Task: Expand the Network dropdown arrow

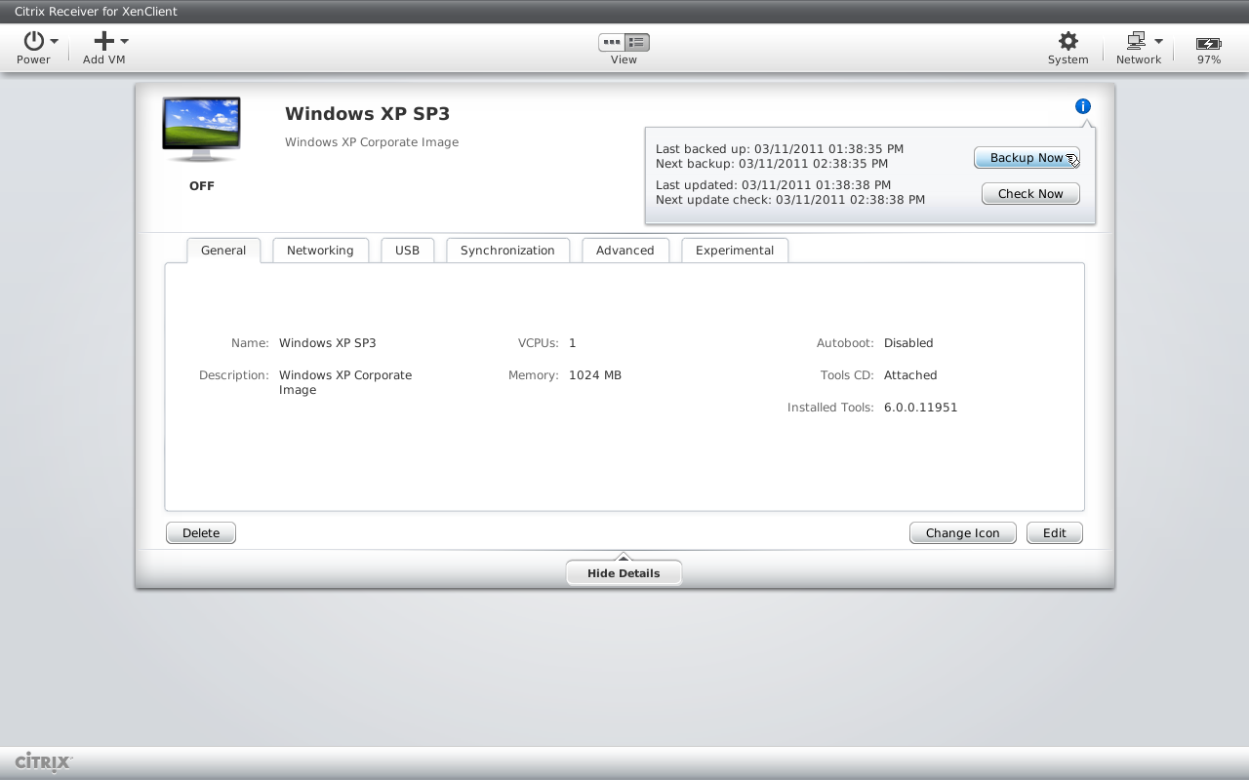Action: [x=1158, y=41]
